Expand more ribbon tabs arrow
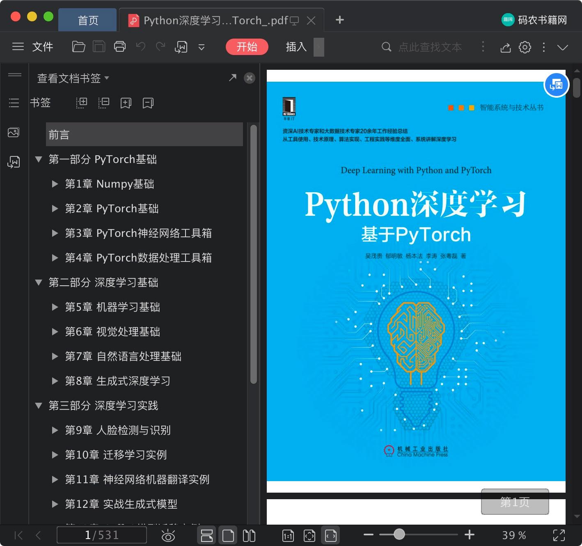This screenshot has height=546, width=582. click(319, 47)
